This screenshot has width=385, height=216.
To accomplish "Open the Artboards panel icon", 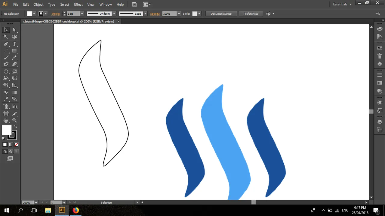I will click(380, 130).
